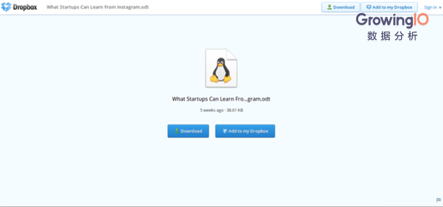Click the Chinese 数据分析 text under GrowingIO

[392, 36]
